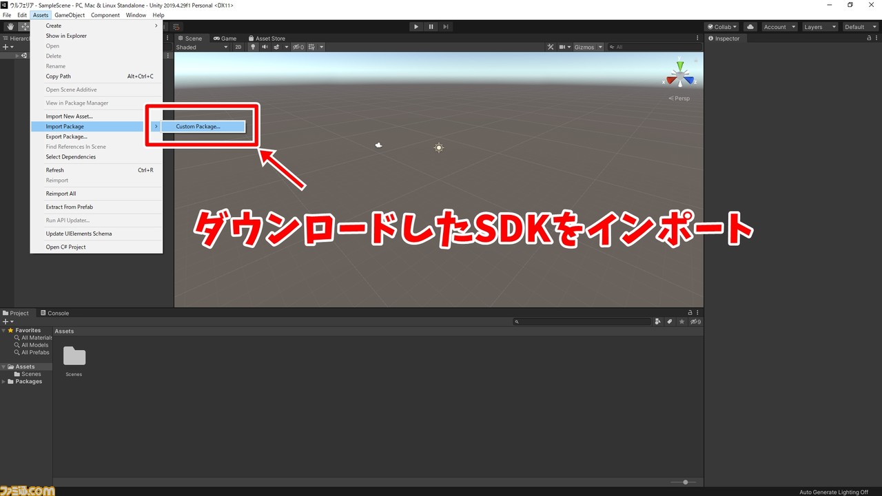882x496 pixels.
Task: Select the Console tab
Action: (54, 313)
